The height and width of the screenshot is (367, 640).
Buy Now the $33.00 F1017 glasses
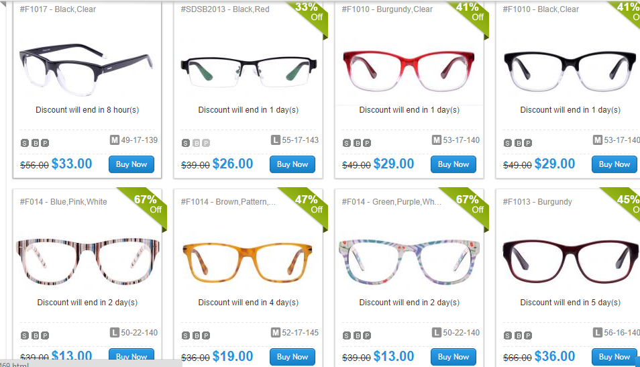[131, 164]
